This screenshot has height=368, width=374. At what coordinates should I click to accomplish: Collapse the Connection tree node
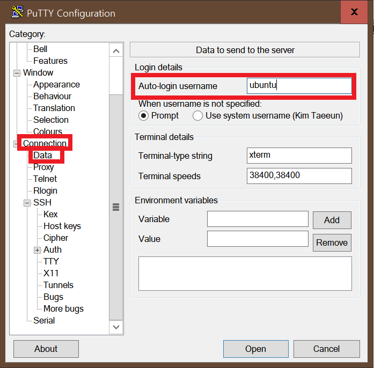click(x=16, y=144)
